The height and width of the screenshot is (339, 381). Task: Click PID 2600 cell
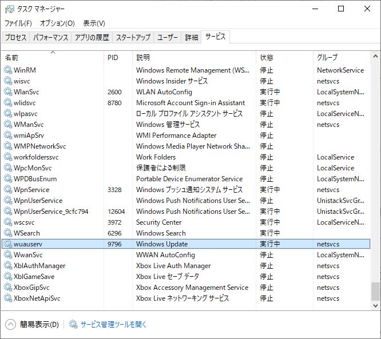(114, 92)
